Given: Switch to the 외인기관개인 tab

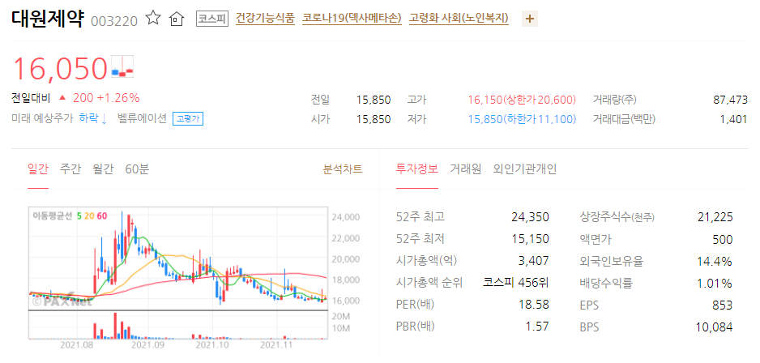Looking at the screenshot, I should pyautogui.click(x=525, y=169).
